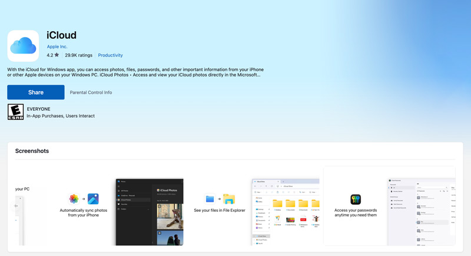The width and height of the screenshot is (471, 256).
Task: Click the yellow File Explorer icon
Action: click(x=229, y=199)
